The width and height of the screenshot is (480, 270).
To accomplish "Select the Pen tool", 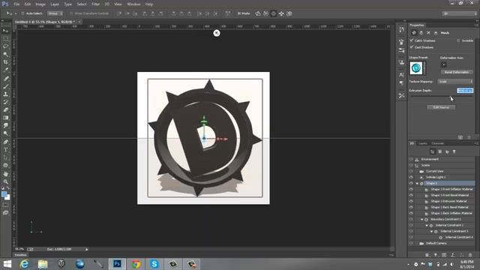I will [x=5, y=142].
